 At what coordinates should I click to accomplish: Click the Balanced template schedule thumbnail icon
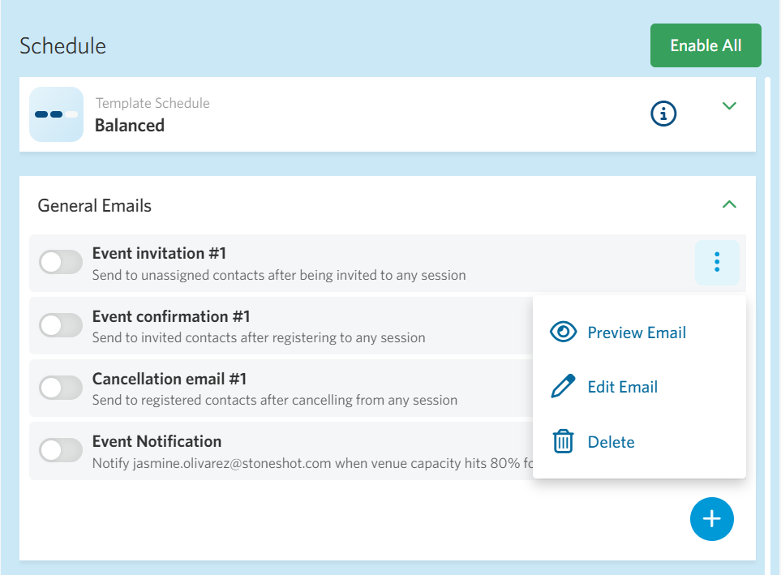click(x=57, y=114)
